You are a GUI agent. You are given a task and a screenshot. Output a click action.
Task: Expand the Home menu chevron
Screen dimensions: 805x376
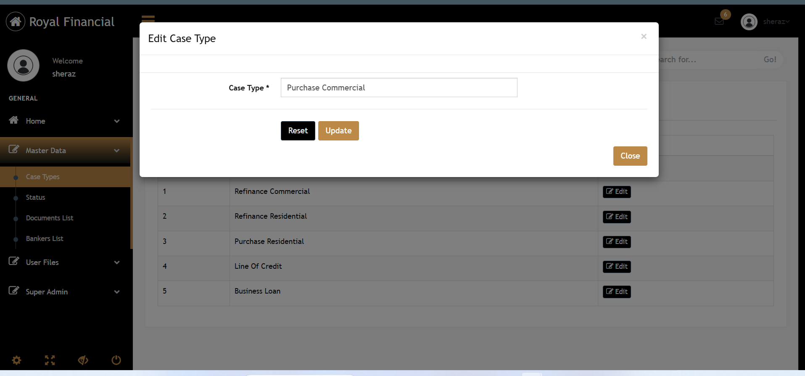tap(117, 121)
